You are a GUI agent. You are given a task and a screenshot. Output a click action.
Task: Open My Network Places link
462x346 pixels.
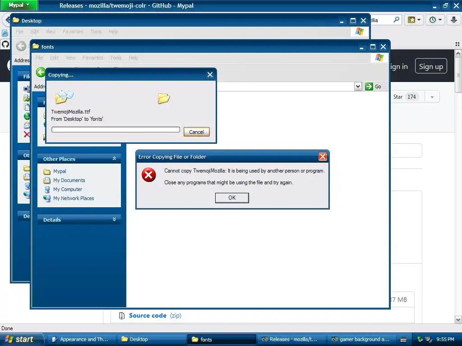coord(74,198)
